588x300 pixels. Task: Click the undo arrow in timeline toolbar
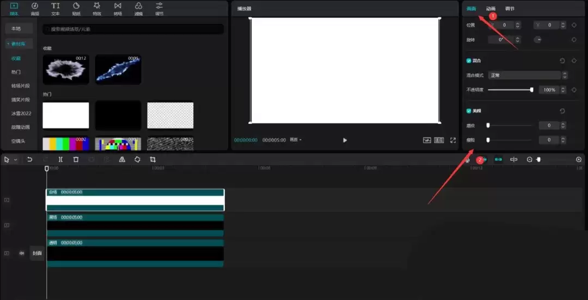pos(30,160)
